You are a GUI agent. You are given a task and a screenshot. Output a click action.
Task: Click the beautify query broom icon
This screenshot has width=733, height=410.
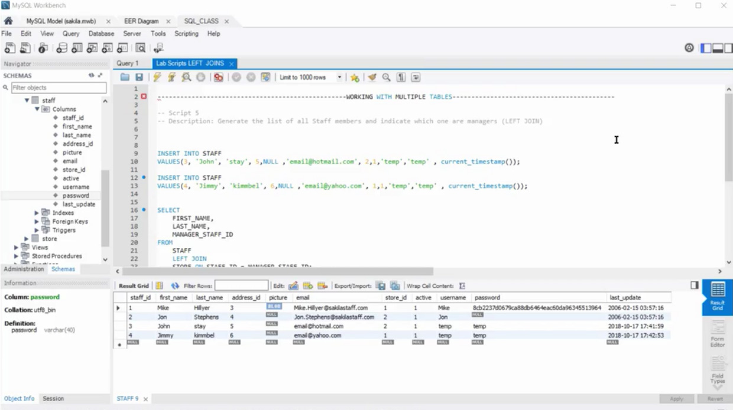[372, 77]
